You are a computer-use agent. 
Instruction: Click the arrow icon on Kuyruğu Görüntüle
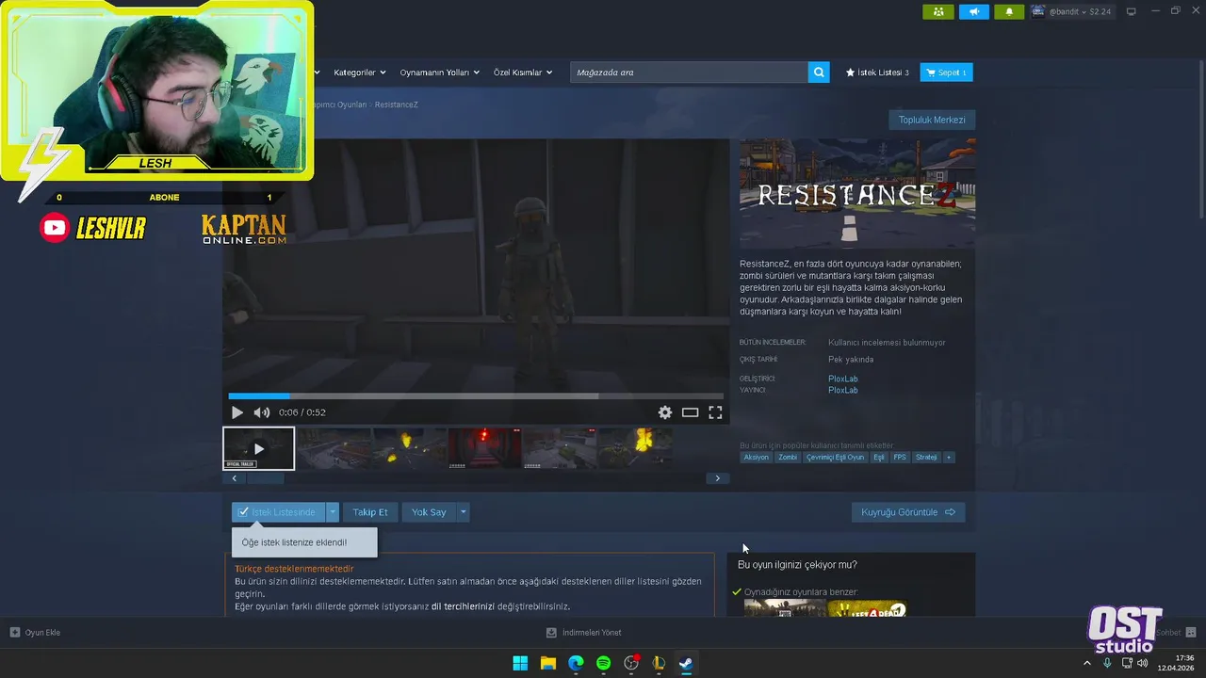[x=950, y=512]
